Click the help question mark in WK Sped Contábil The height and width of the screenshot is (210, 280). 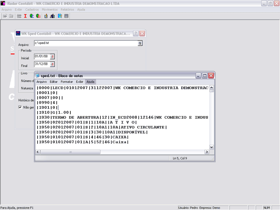tap(136, 34)
